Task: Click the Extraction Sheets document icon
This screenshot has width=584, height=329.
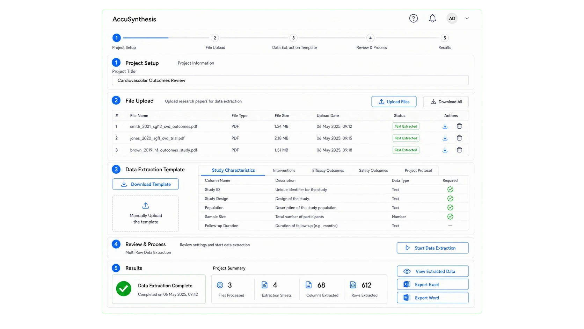Action: pyautogui.click(x=264, y=285)
